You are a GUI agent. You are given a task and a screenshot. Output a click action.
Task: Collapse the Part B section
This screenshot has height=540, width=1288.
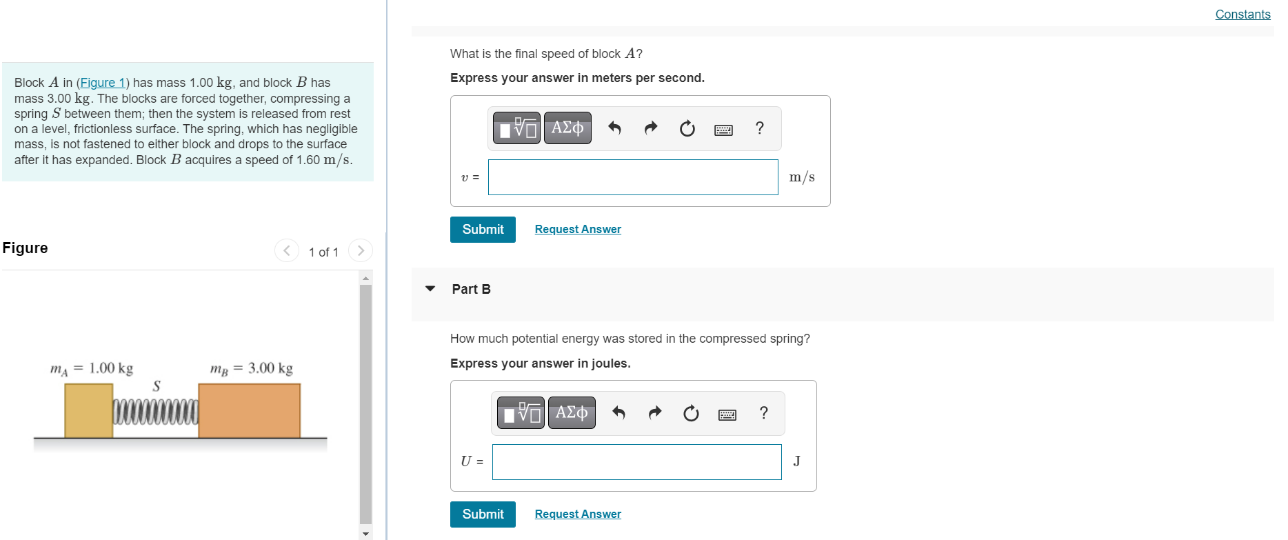coord(430,289)
